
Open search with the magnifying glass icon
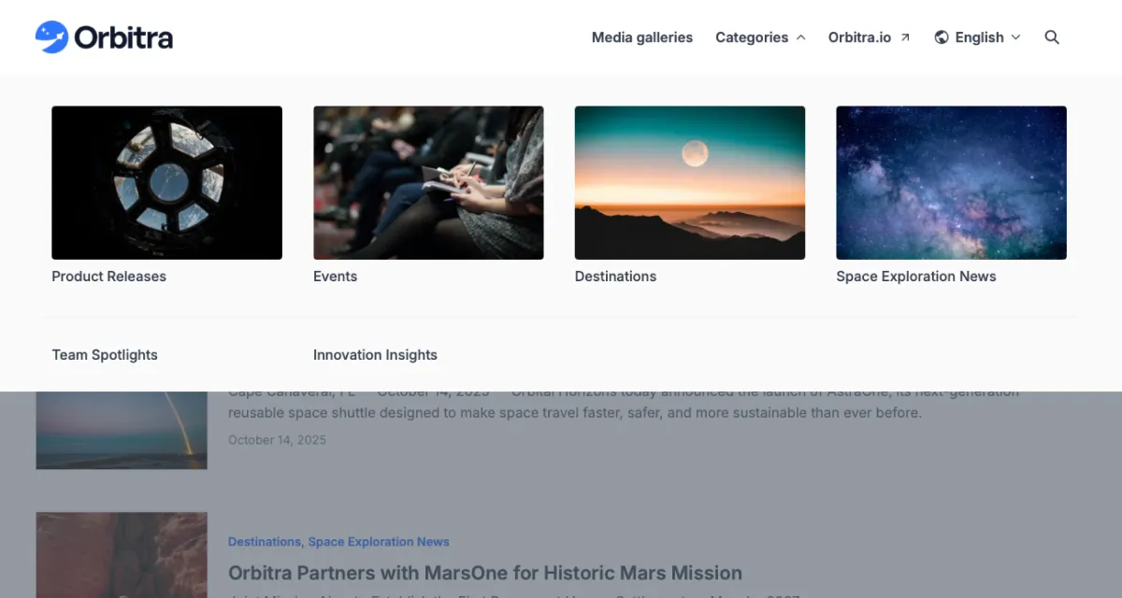pos(1052,37)
